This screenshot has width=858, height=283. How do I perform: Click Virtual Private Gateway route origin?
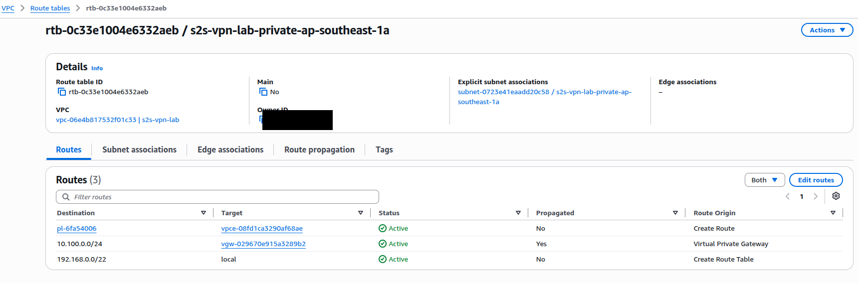click(x=731, y=244)
